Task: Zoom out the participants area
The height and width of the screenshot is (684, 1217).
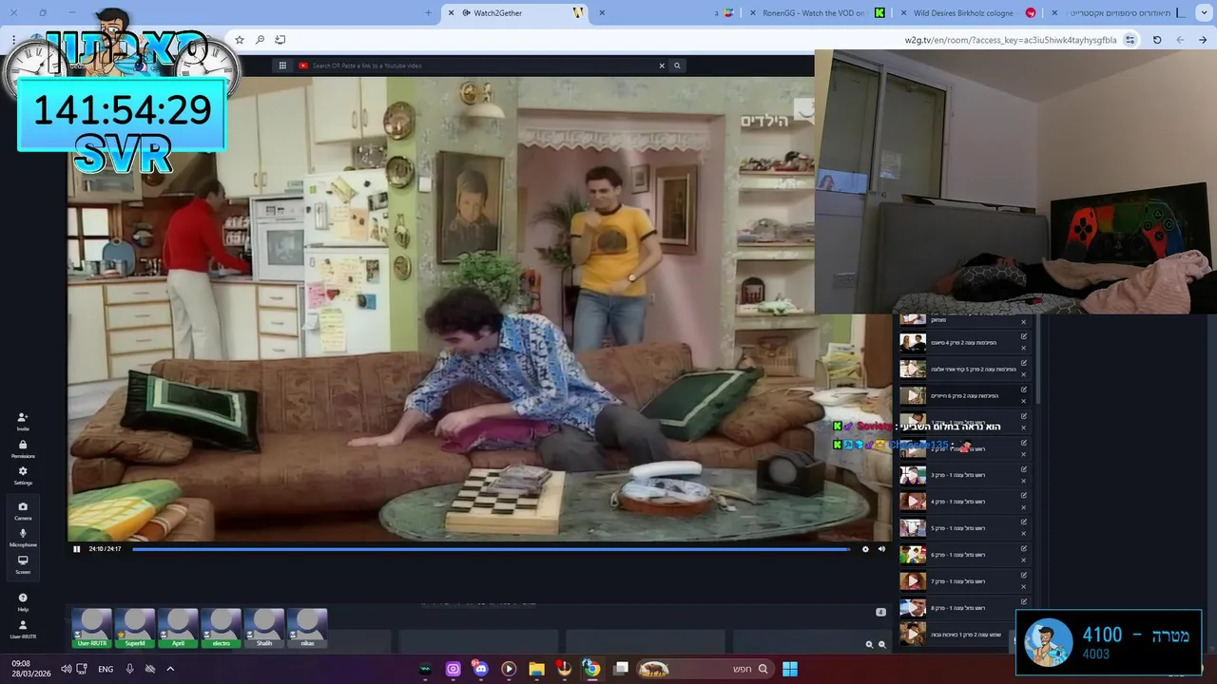Action: point(881,644)
